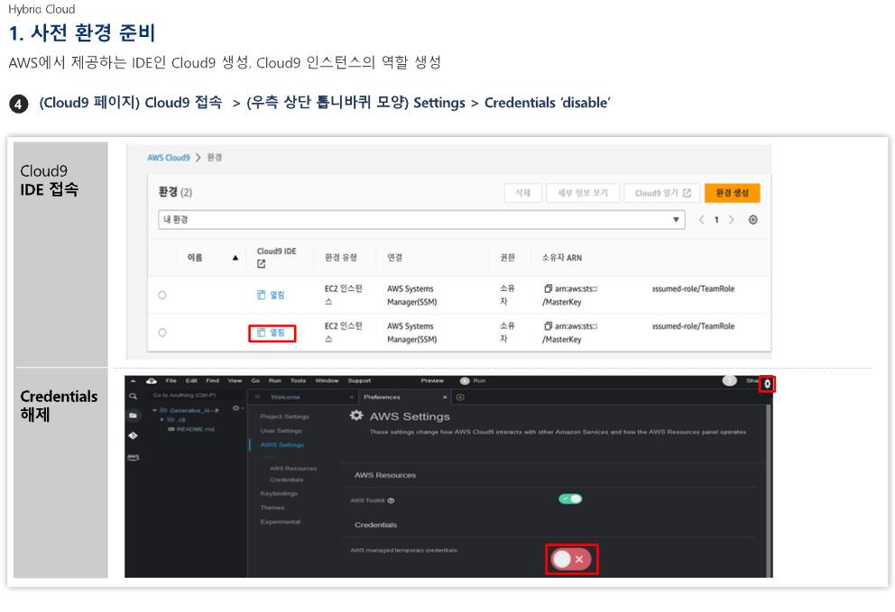This screenshot has height=612, width=895.
Task: Copy the ARN in first environment row
Action: 548,288
